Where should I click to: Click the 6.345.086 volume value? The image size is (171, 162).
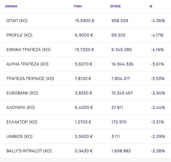click(121, 50)
